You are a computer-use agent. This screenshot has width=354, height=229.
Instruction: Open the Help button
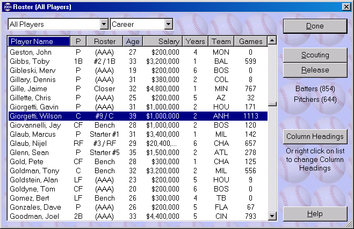point(315,214)
